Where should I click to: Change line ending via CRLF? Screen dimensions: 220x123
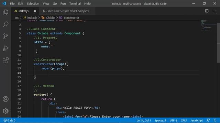[184, 120]
